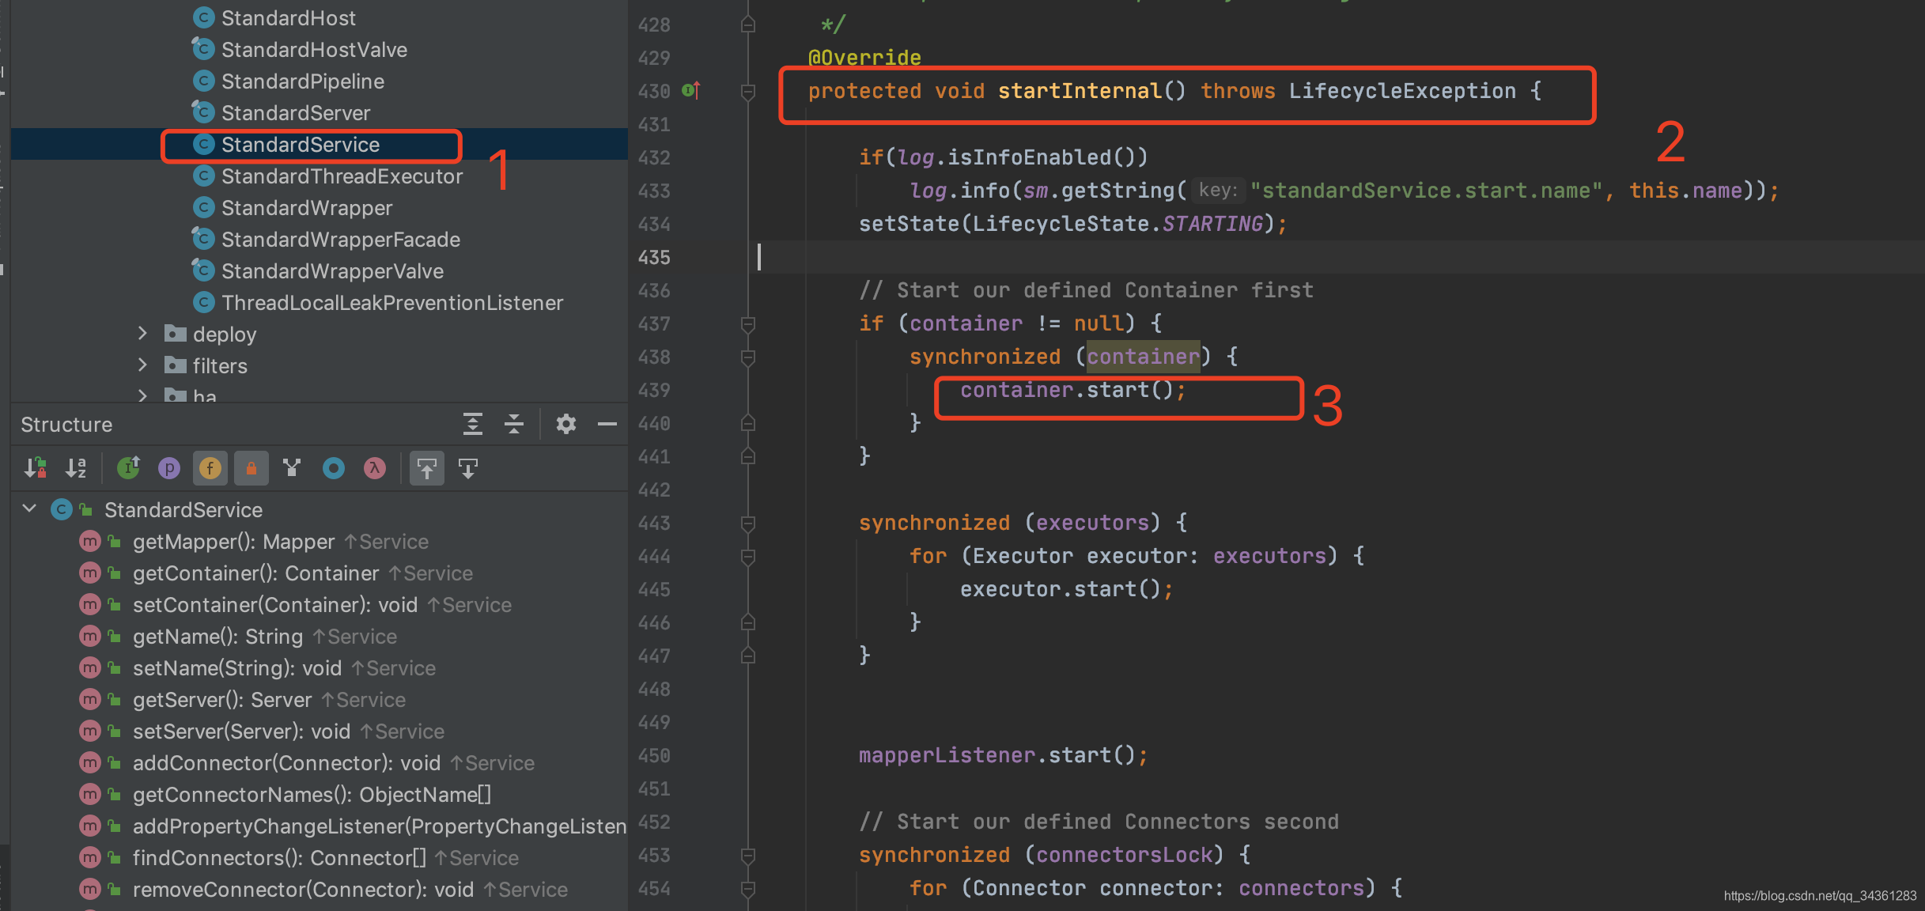Screen dimensions: 1925x911
Task: Click container.start() call in code
Action: (1072, 391)
